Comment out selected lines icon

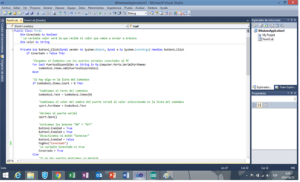click(x=60, y=13)
